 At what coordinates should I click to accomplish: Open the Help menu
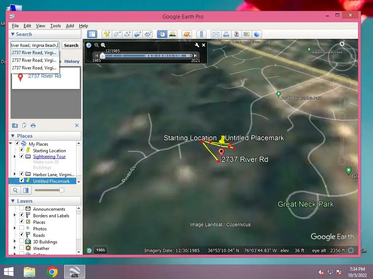[83, 26]
